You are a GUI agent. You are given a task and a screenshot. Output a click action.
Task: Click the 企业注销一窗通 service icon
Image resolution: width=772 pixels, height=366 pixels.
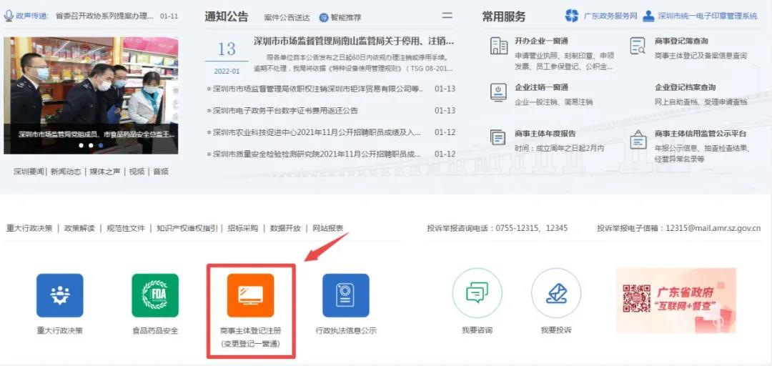(x=499, y=92)
